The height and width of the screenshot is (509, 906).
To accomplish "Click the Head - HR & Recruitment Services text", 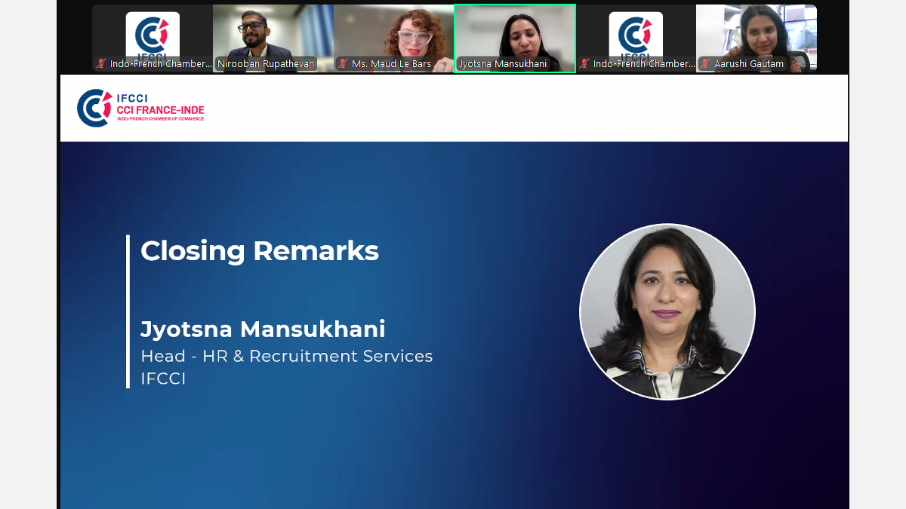I will [x=287, y=356].
